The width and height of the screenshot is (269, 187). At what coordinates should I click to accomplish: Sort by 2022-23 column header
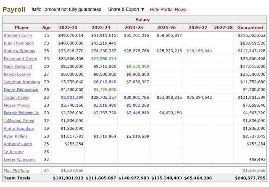coord(68,28)
